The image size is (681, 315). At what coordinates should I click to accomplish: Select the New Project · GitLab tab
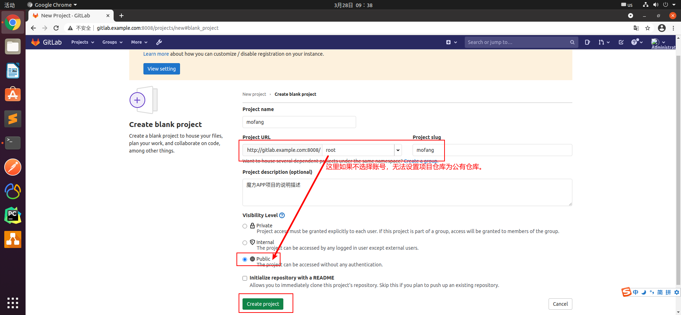click(71, 16)
